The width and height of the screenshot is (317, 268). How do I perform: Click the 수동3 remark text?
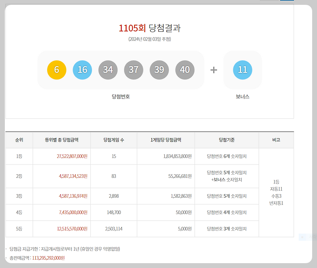point(276,196)
